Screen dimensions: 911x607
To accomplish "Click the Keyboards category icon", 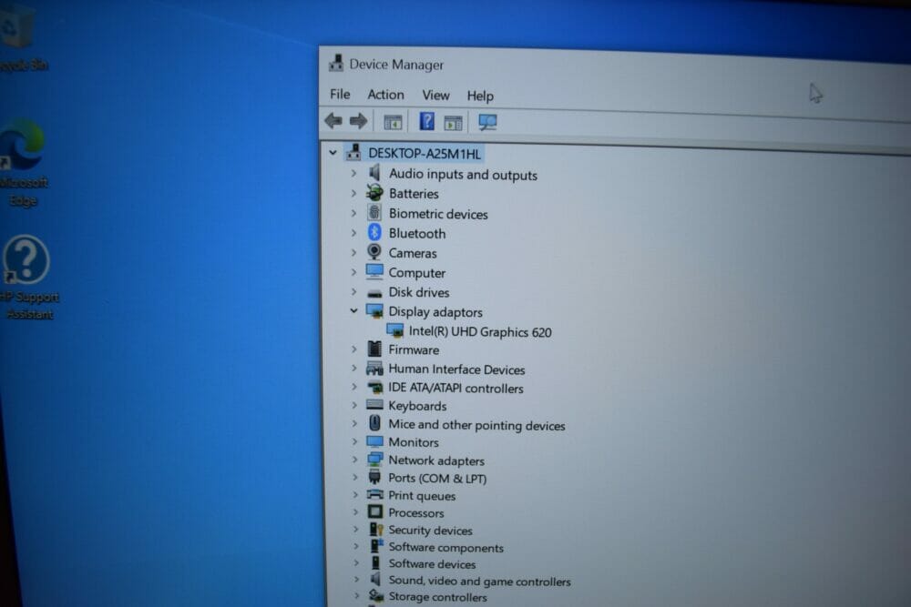I will pos(374,404).
